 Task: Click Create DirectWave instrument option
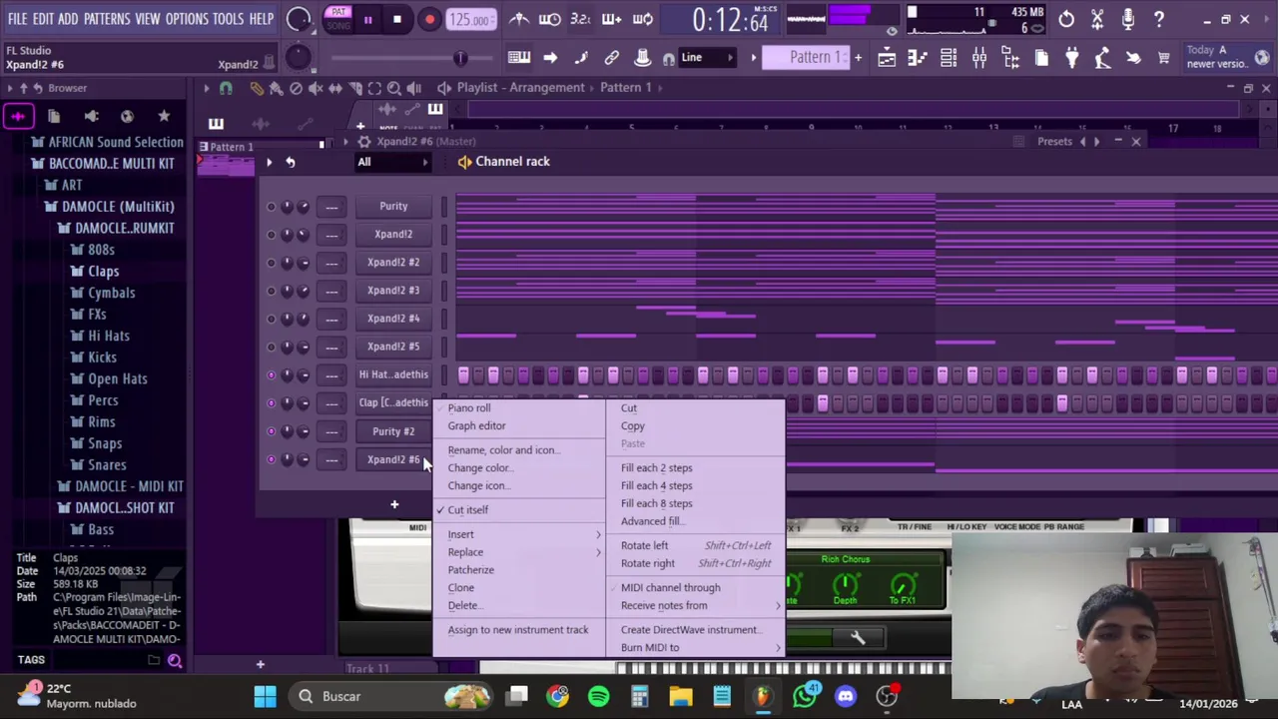(689, 629)
